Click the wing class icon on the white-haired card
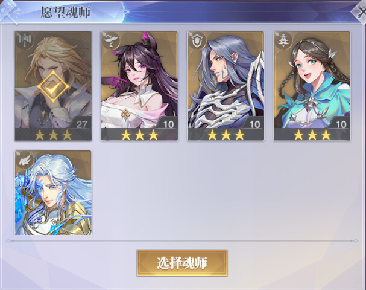This screenshot has width=366, height=290. [25, 160]
